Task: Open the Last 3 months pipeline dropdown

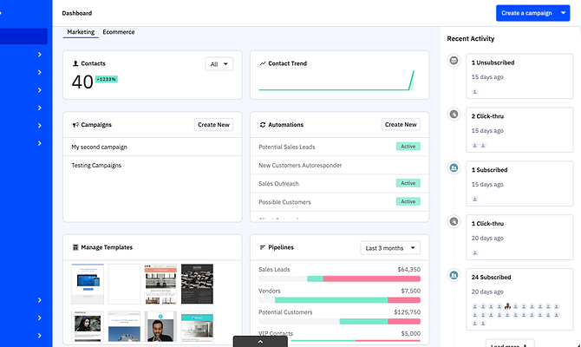Action: 389,247
